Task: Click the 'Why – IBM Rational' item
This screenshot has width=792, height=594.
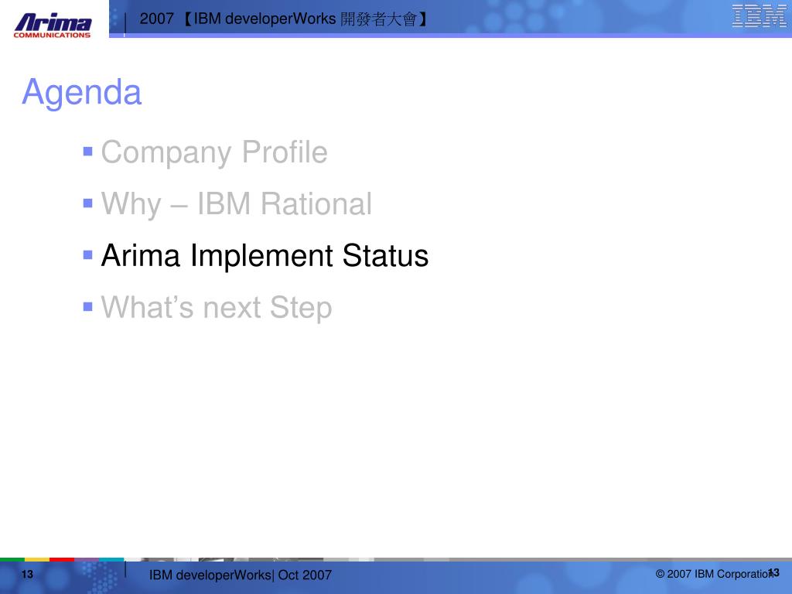Action: (x=237, y=204)
